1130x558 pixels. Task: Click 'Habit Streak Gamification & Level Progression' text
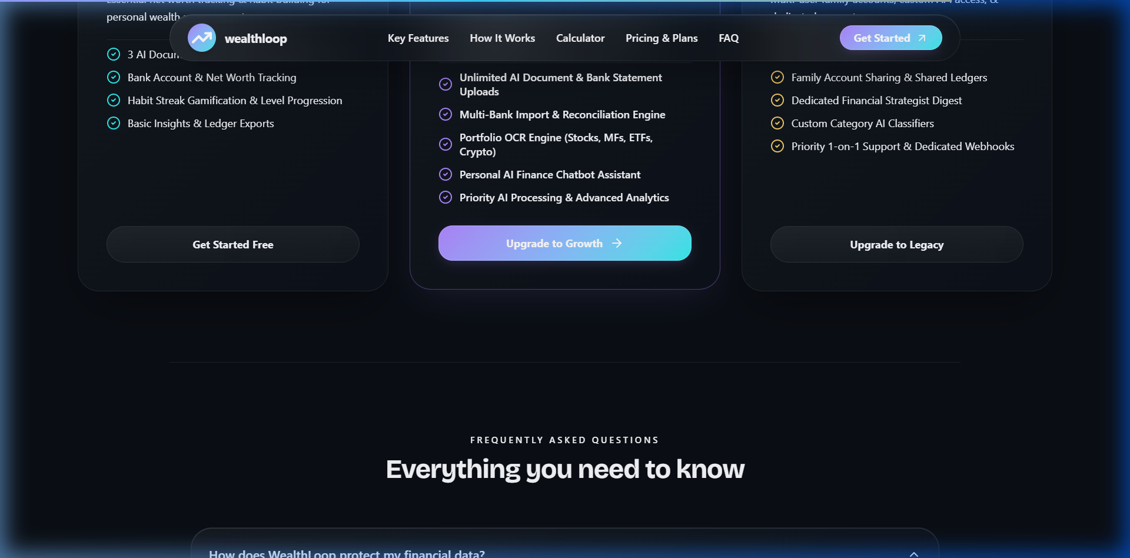pyautogui.click(x=235, y=100)
